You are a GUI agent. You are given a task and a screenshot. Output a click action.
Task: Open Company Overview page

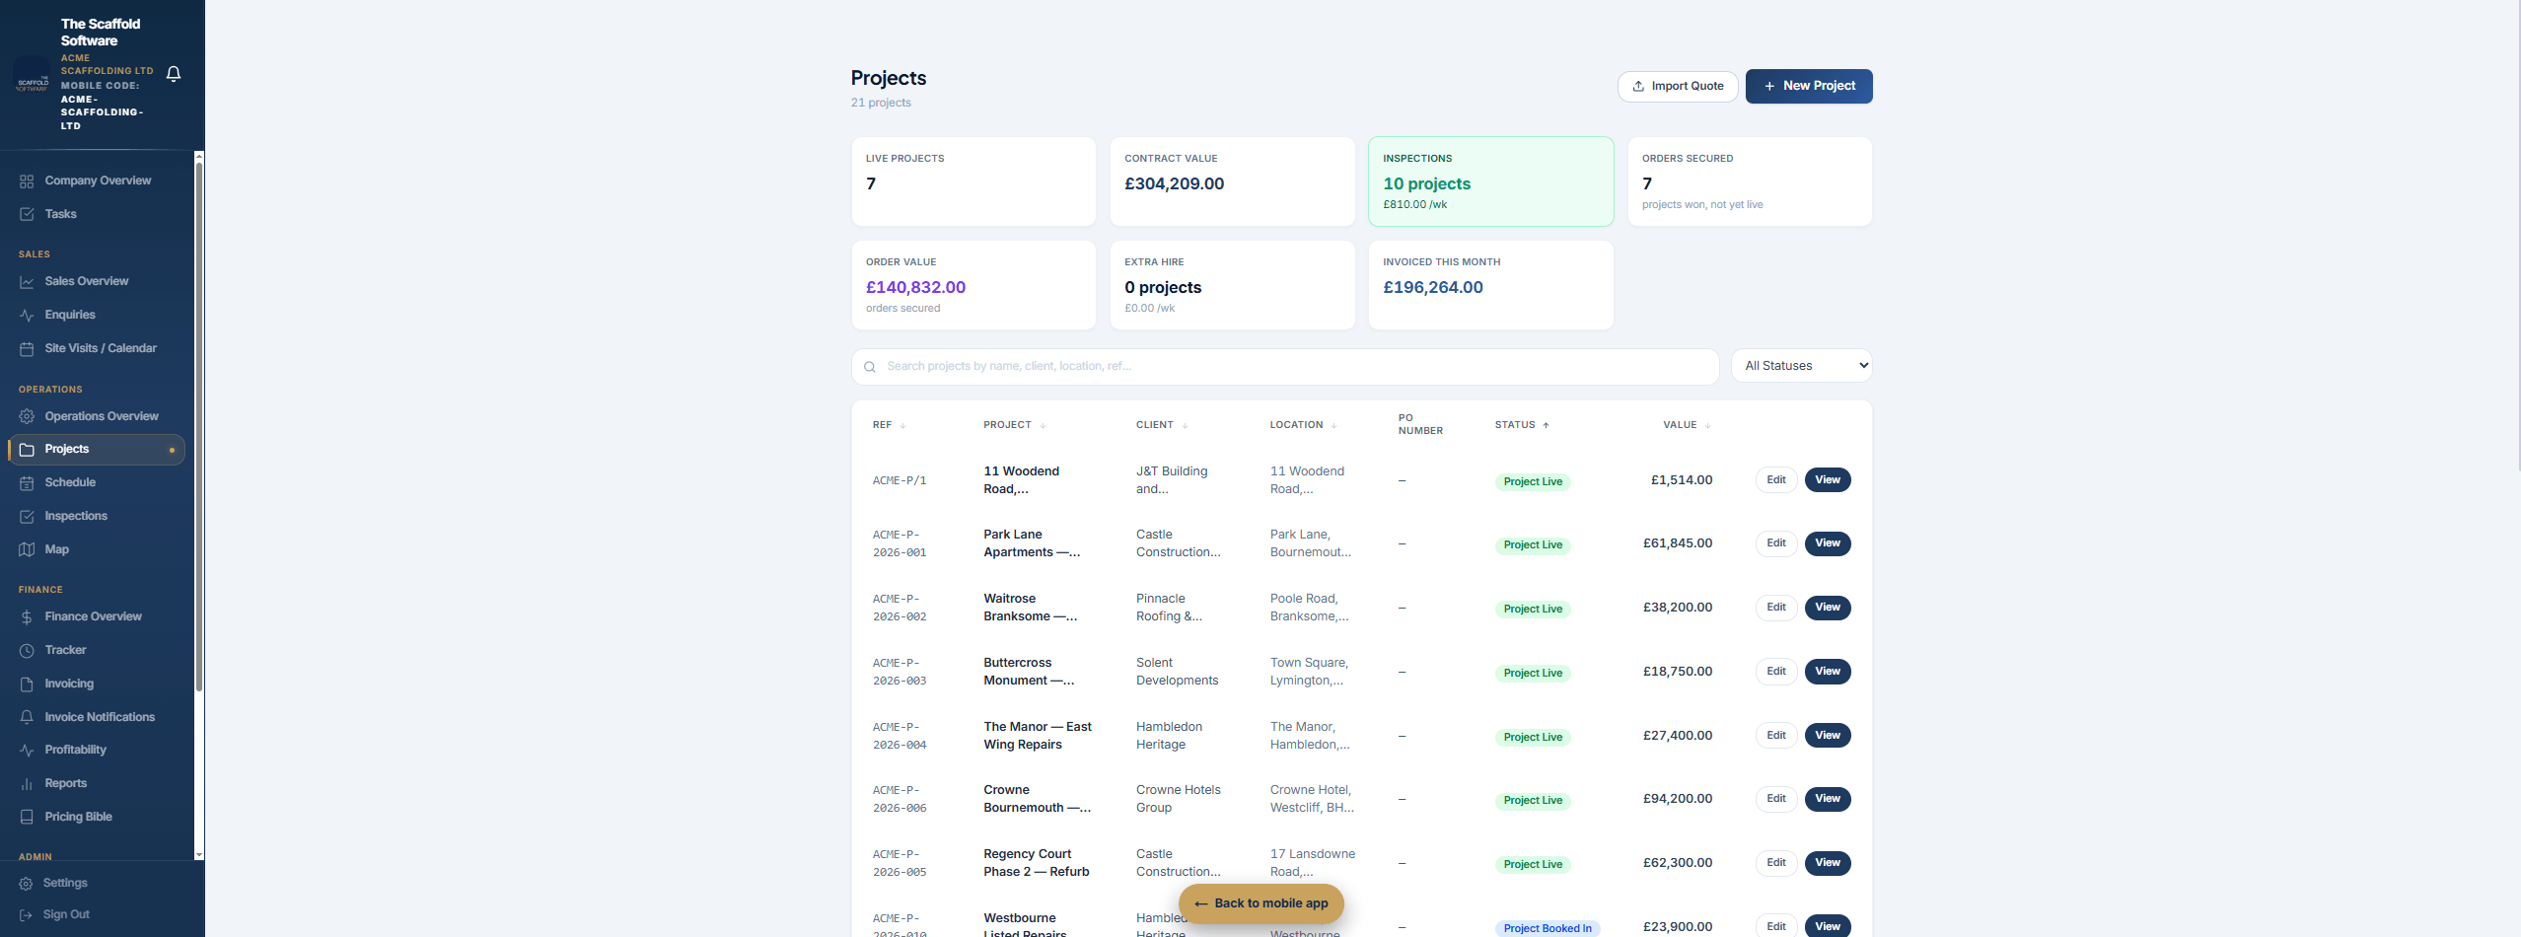(97, 181)
